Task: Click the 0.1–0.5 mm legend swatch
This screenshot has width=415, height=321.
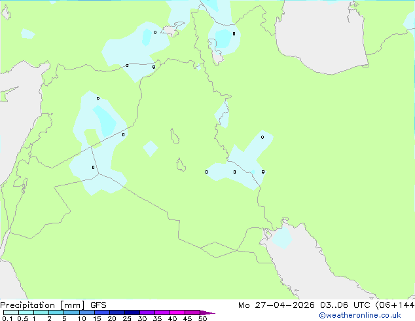Action: tap(11, 312)
